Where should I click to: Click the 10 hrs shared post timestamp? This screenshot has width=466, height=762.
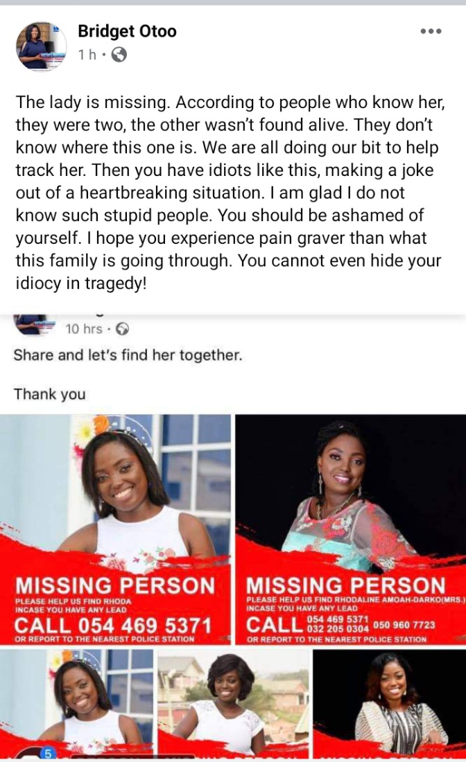tap(84, 329)
